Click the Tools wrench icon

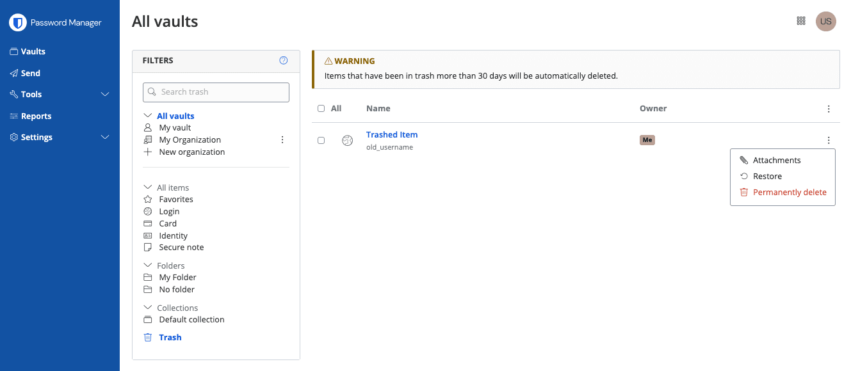(13, 94)
